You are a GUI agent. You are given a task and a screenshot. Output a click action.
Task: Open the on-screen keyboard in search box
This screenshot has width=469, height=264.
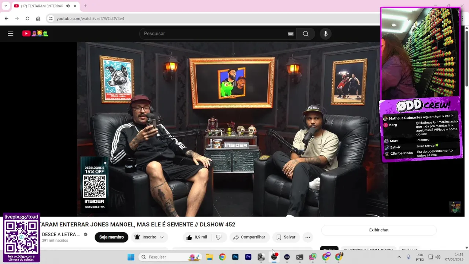[x=291, y=34]
